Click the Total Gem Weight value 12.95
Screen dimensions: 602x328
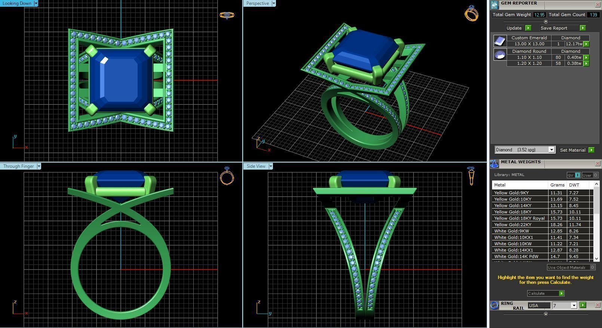click(x=539, y=15)
